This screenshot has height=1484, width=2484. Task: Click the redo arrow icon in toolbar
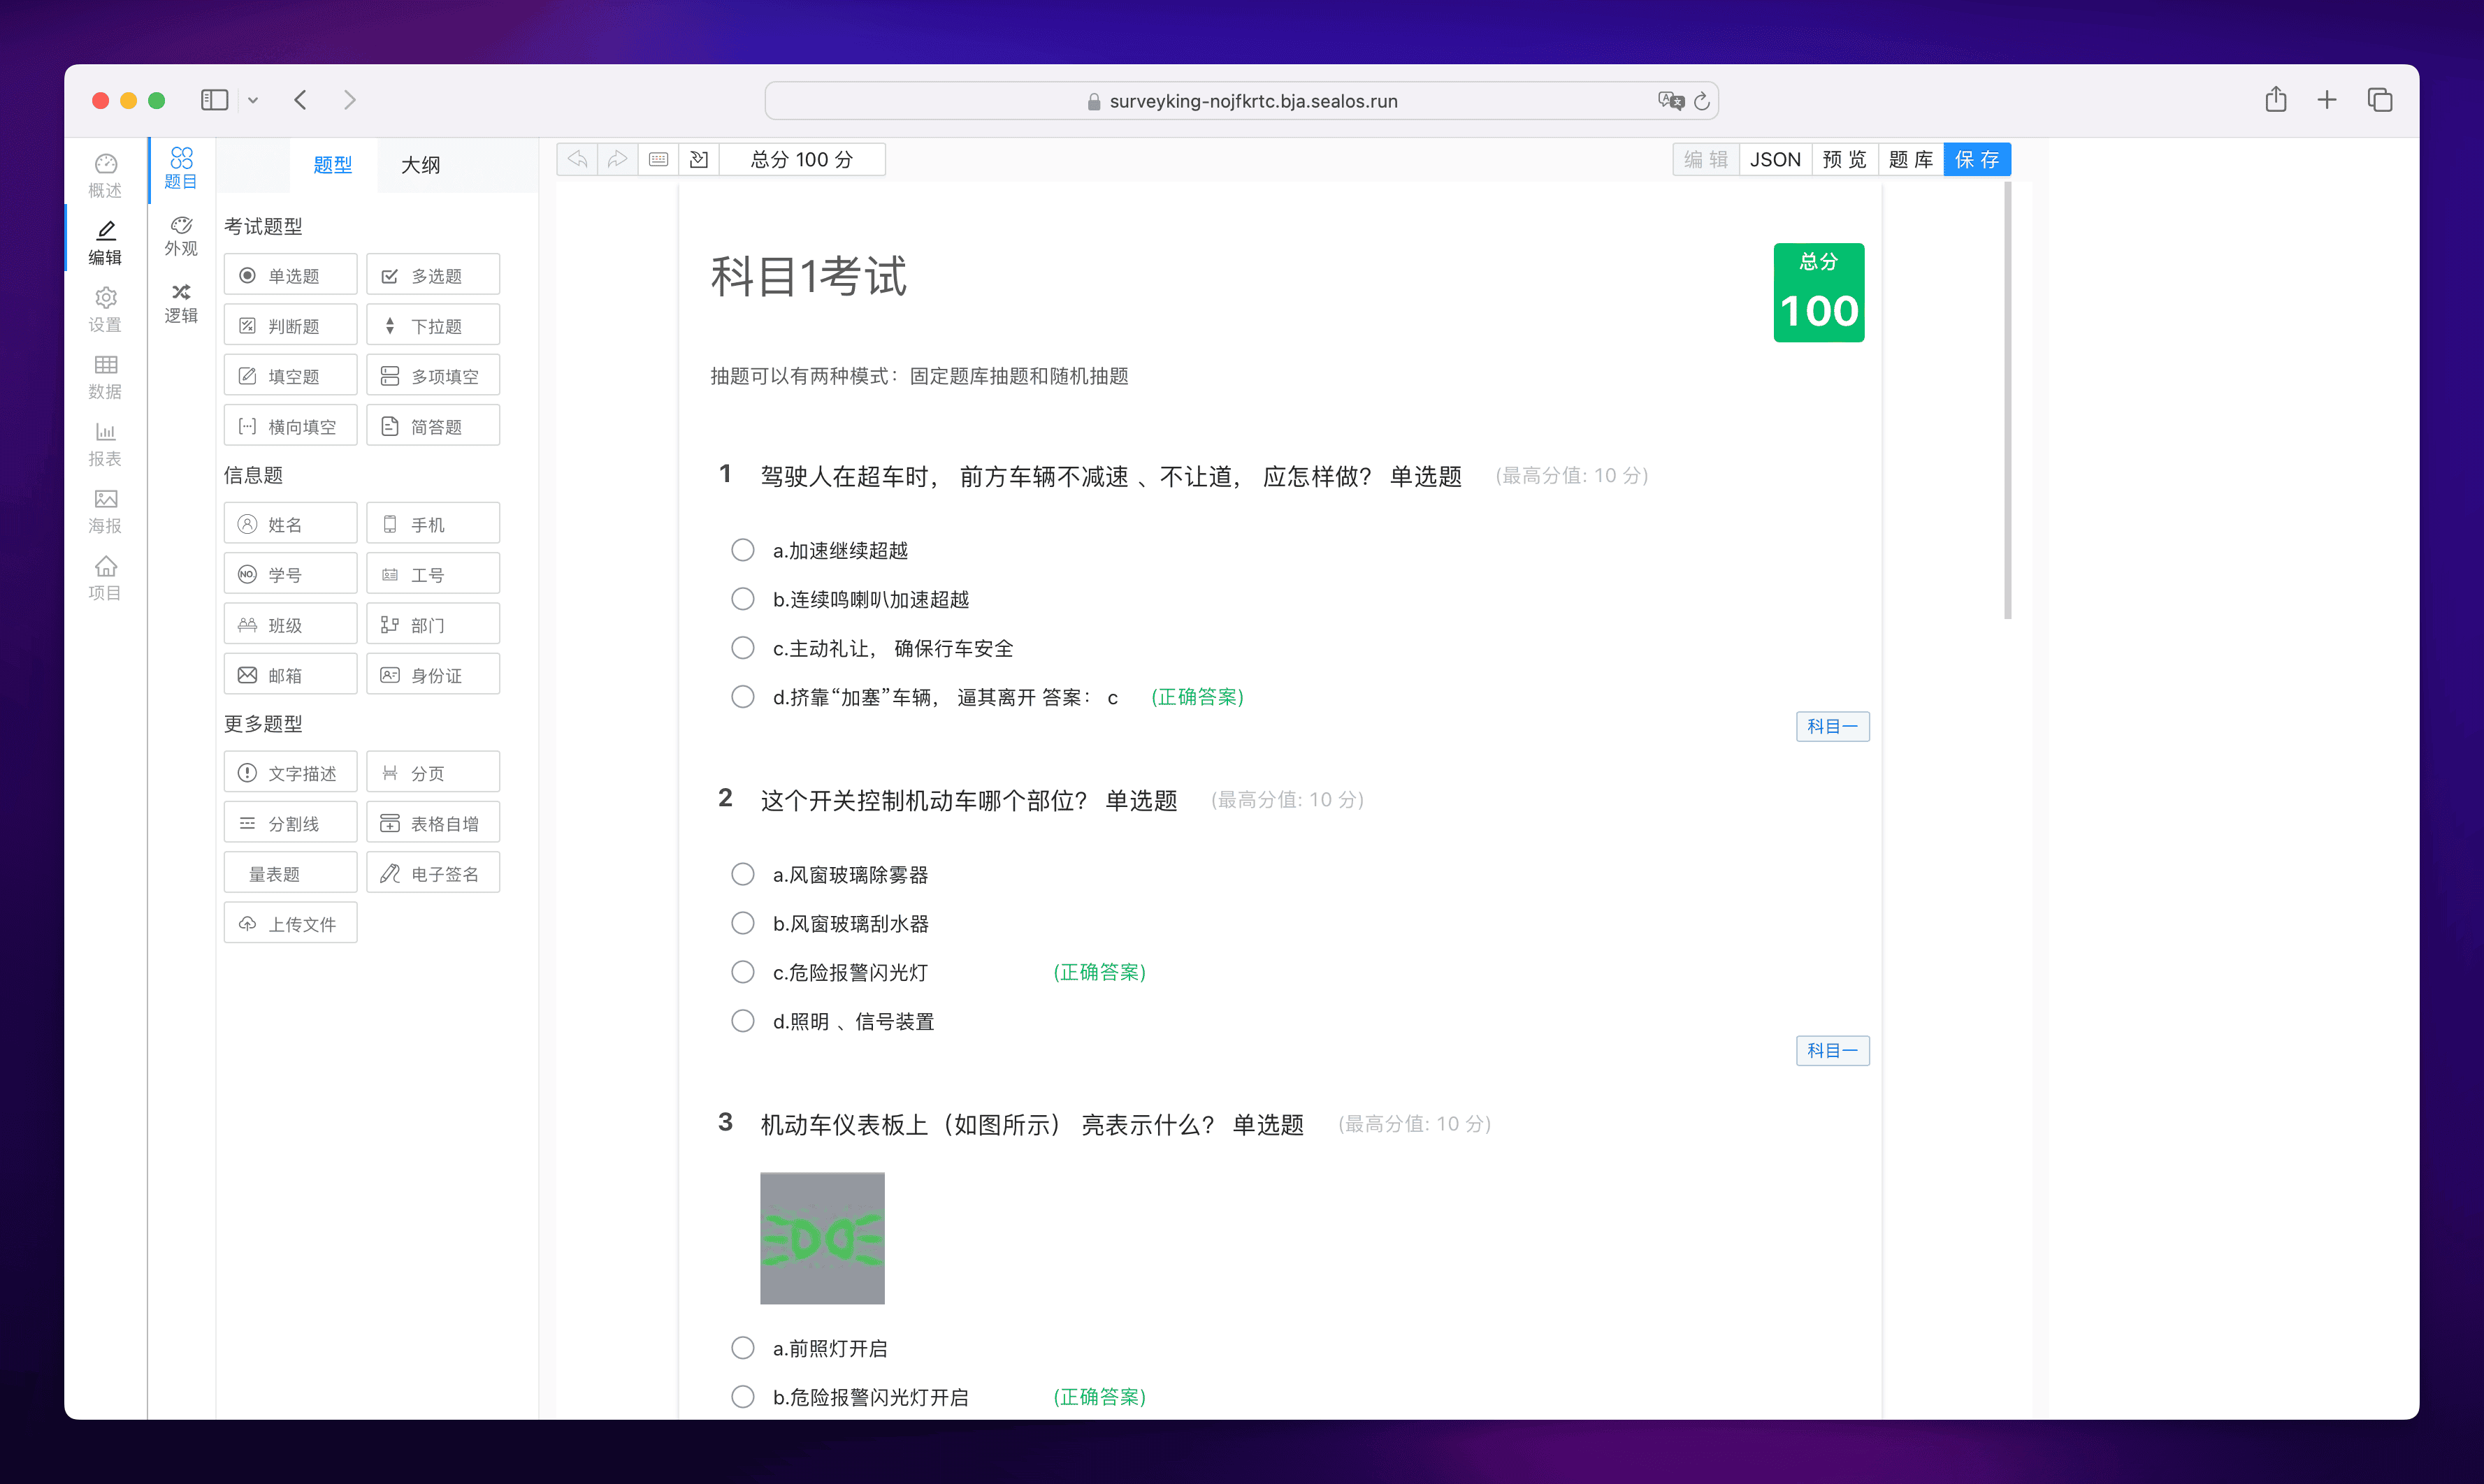pyautogui.click(x=617, y=159)
